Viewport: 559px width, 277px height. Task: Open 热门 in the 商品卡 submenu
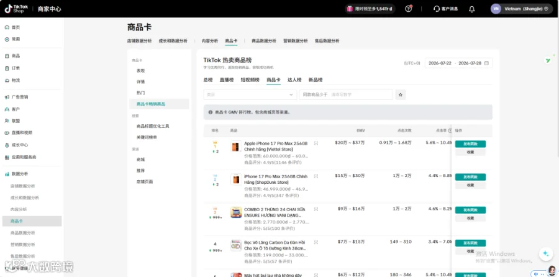(x=140, y=93)
